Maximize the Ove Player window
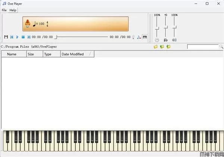 (x=207, y=4)
